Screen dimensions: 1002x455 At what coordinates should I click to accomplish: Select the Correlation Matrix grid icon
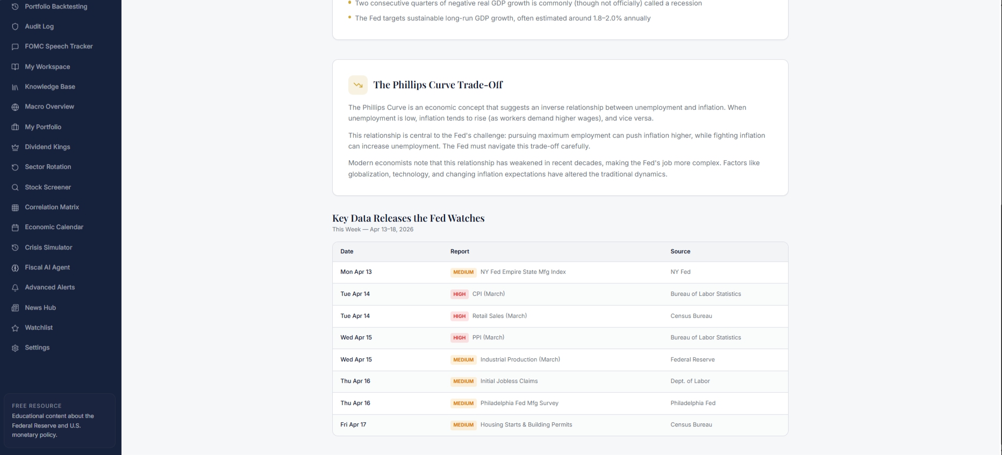pos(15,208)
